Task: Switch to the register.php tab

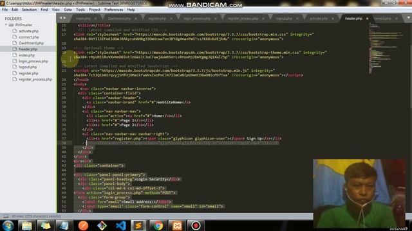Action: pyautogui.click(x=157, y=19)
